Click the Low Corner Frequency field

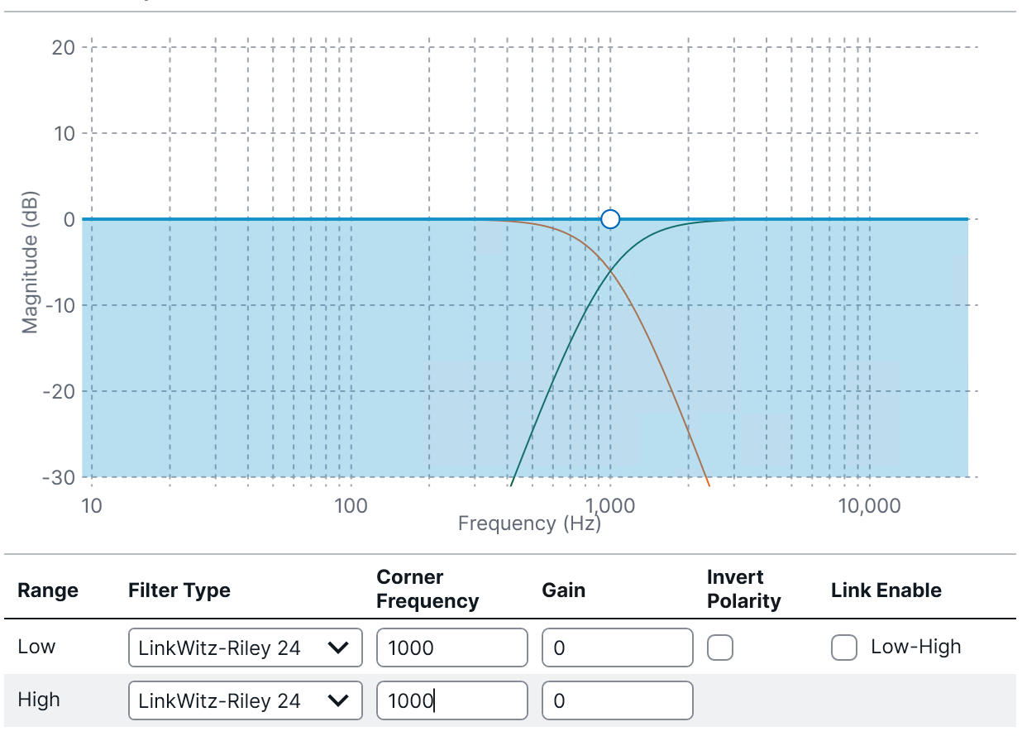coord(451,648)
